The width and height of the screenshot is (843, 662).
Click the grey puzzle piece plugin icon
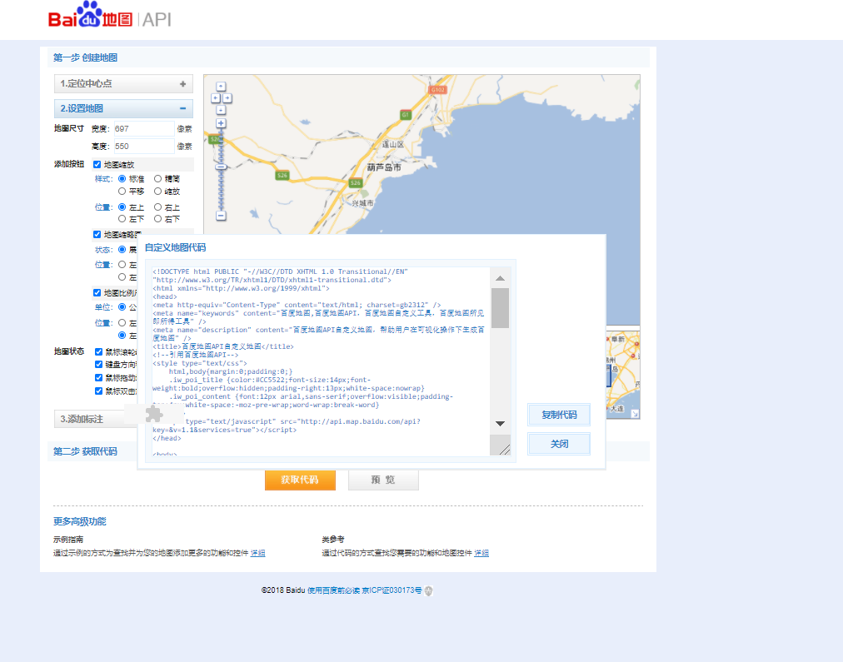click(x=154, y=414)
